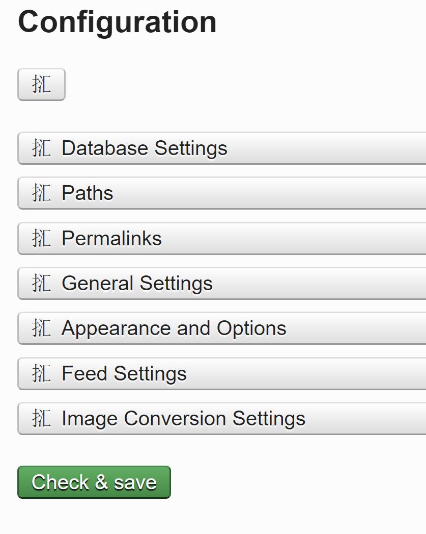This screenshot has width=426, height=534.
Task: Open the Feed Settings section
Action: tap(124, 374)
